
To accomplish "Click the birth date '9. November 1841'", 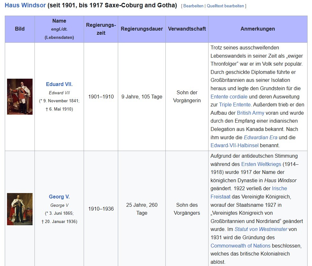I will click(60, 101).
